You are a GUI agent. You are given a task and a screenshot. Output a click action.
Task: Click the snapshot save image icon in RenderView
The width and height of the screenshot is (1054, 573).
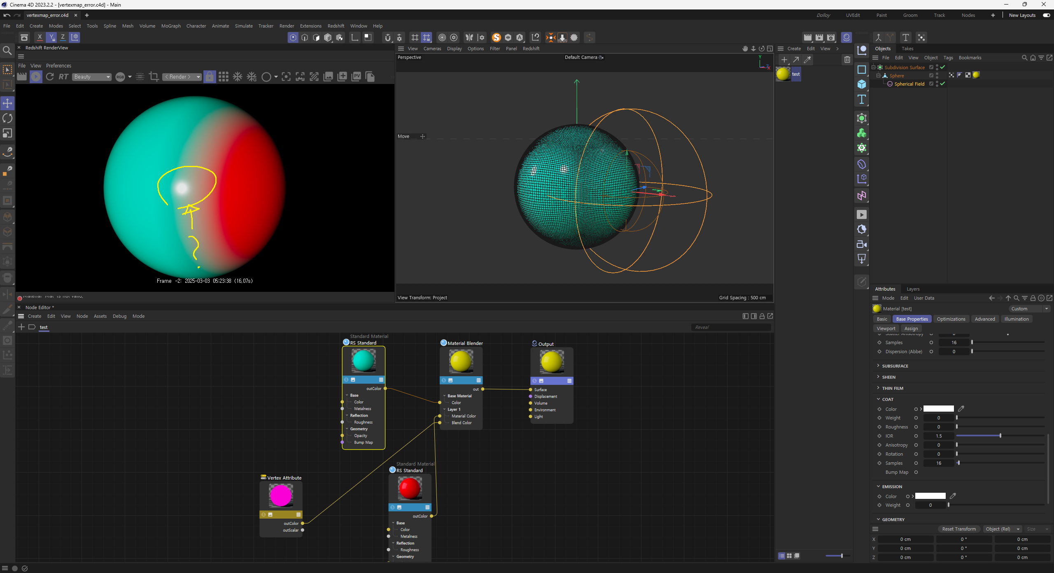click(328, 77)
